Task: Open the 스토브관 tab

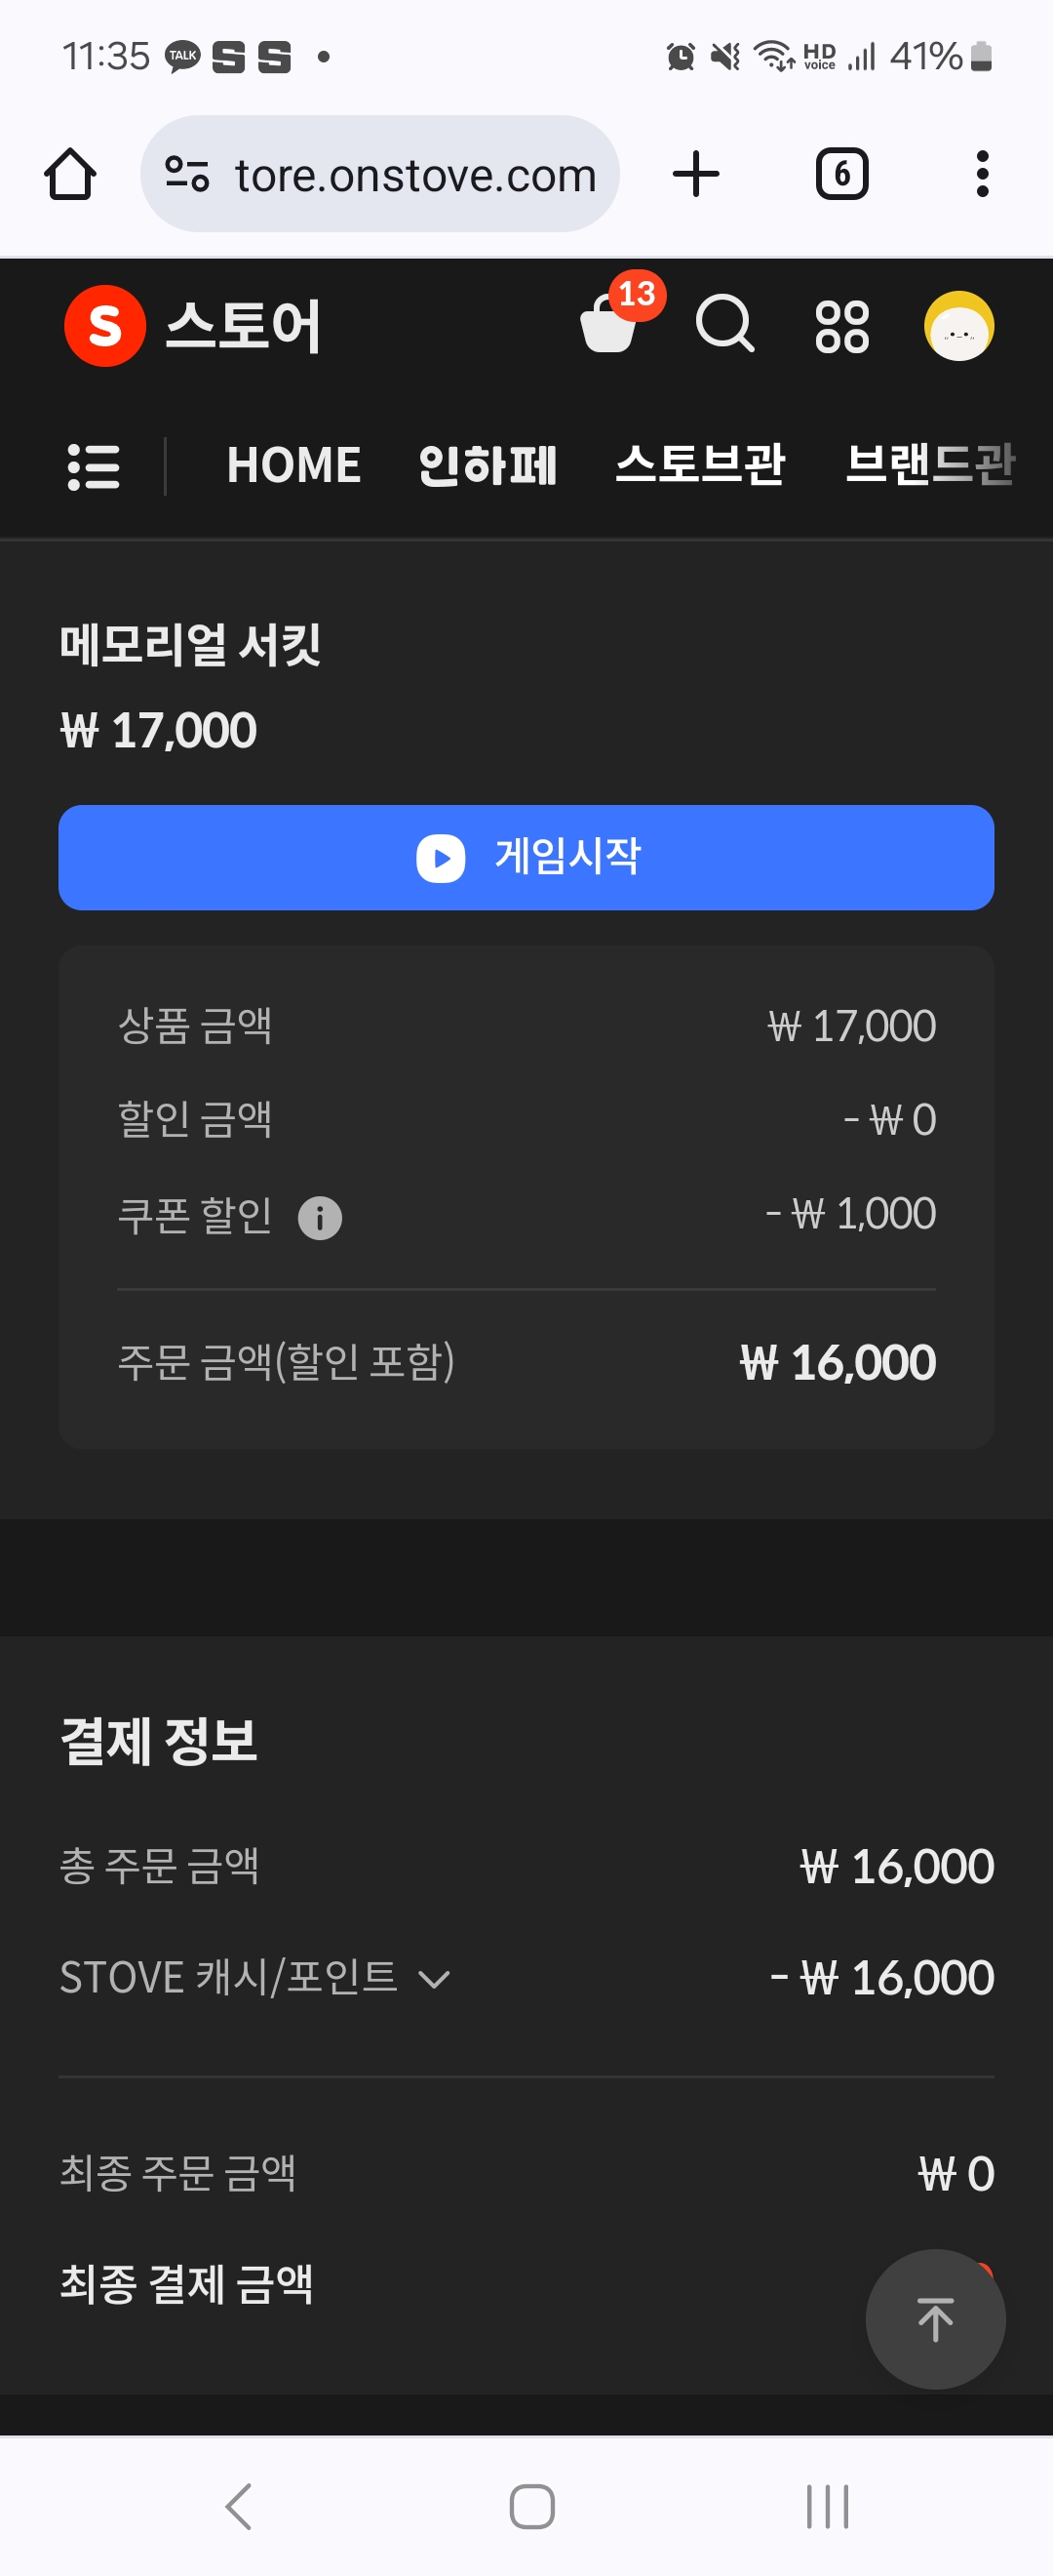Action: pos(700,466)
